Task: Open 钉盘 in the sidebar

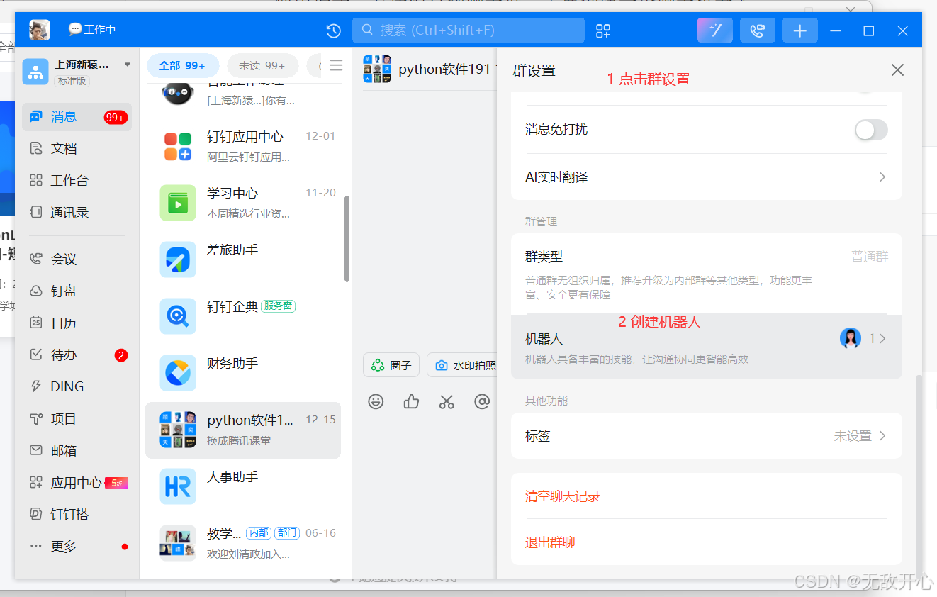Action: (x=77, y=291)
